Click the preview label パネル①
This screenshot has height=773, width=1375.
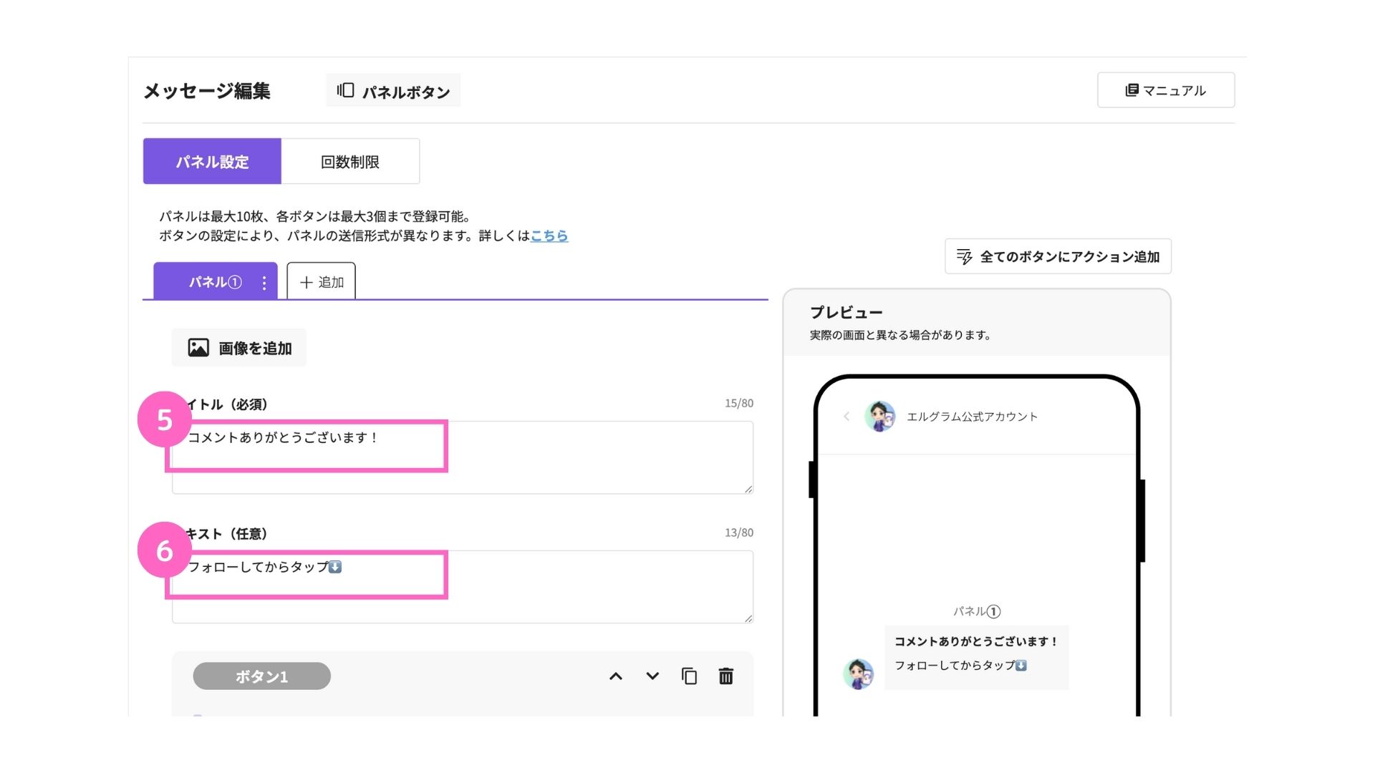pos(977,611)
